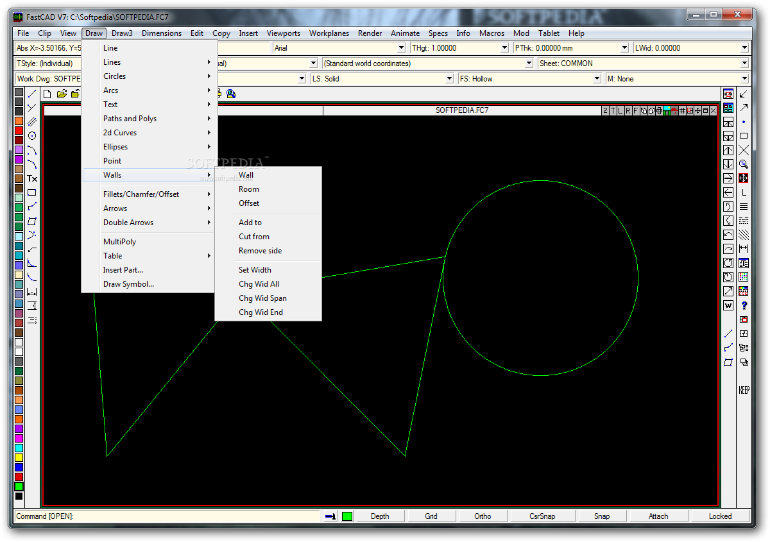The height and width of the screenshot is (542, 770).
Task: Select Remove side from Walls submenu
Action: point(268,251)
